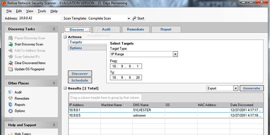Click the unknown DNS name cell
270x135 pixels.
(x=148, y=115)
